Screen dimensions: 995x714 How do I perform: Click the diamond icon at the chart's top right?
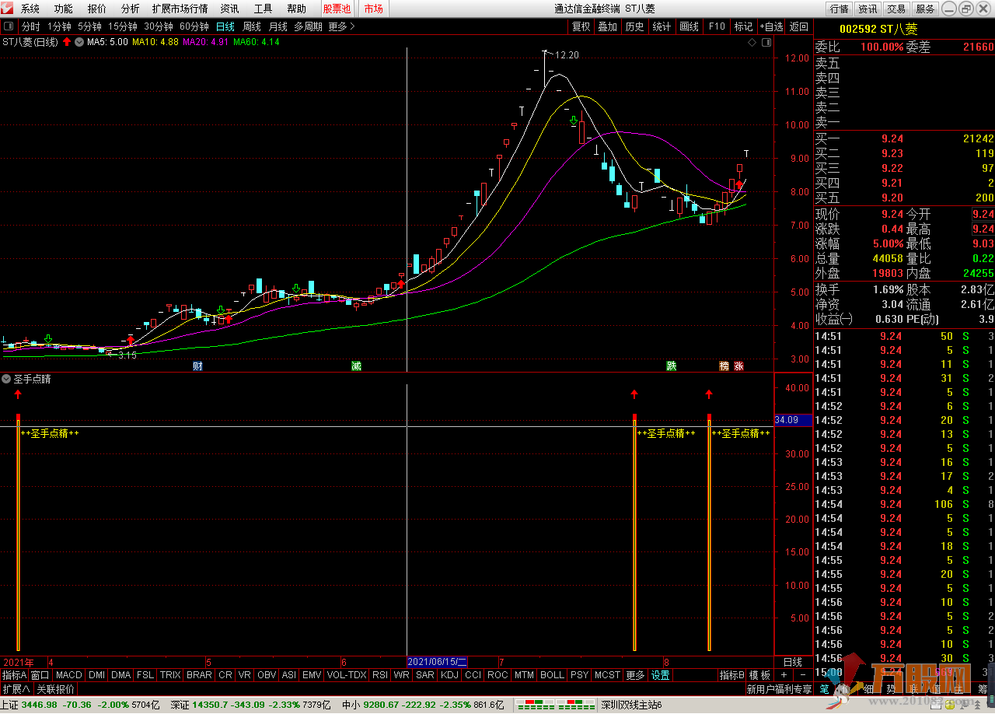pyautogui.click(x=752, y=42)
